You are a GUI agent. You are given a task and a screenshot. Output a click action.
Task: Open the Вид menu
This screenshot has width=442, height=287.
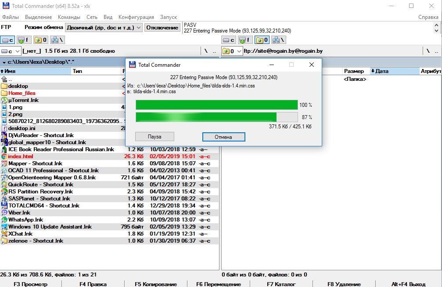(x=108, y=17)
